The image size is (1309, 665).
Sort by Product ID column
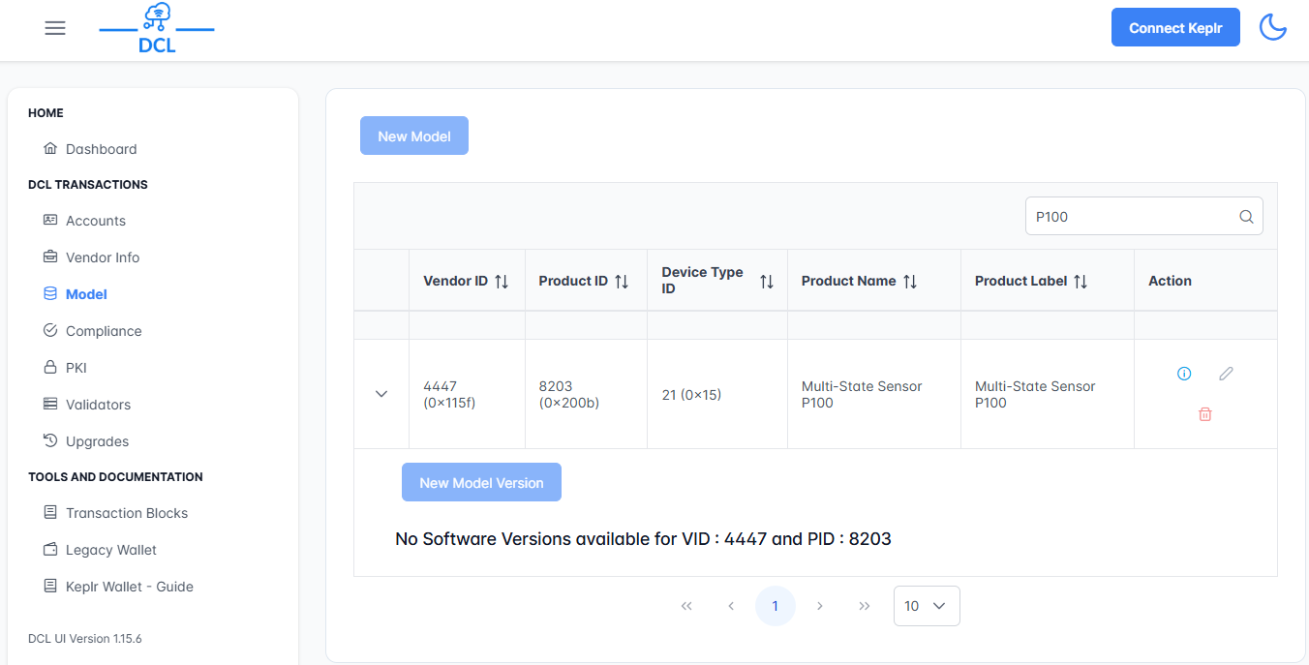pos(622,281)
